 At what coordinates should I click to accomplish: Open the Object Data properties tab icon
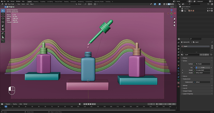pyautogui.click(x=179, y=80)
